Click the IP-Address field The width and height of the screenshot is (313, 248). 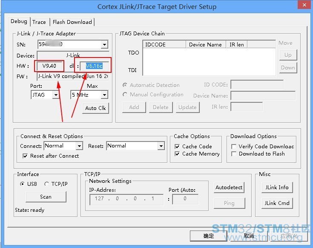click(x=126, y=199)
